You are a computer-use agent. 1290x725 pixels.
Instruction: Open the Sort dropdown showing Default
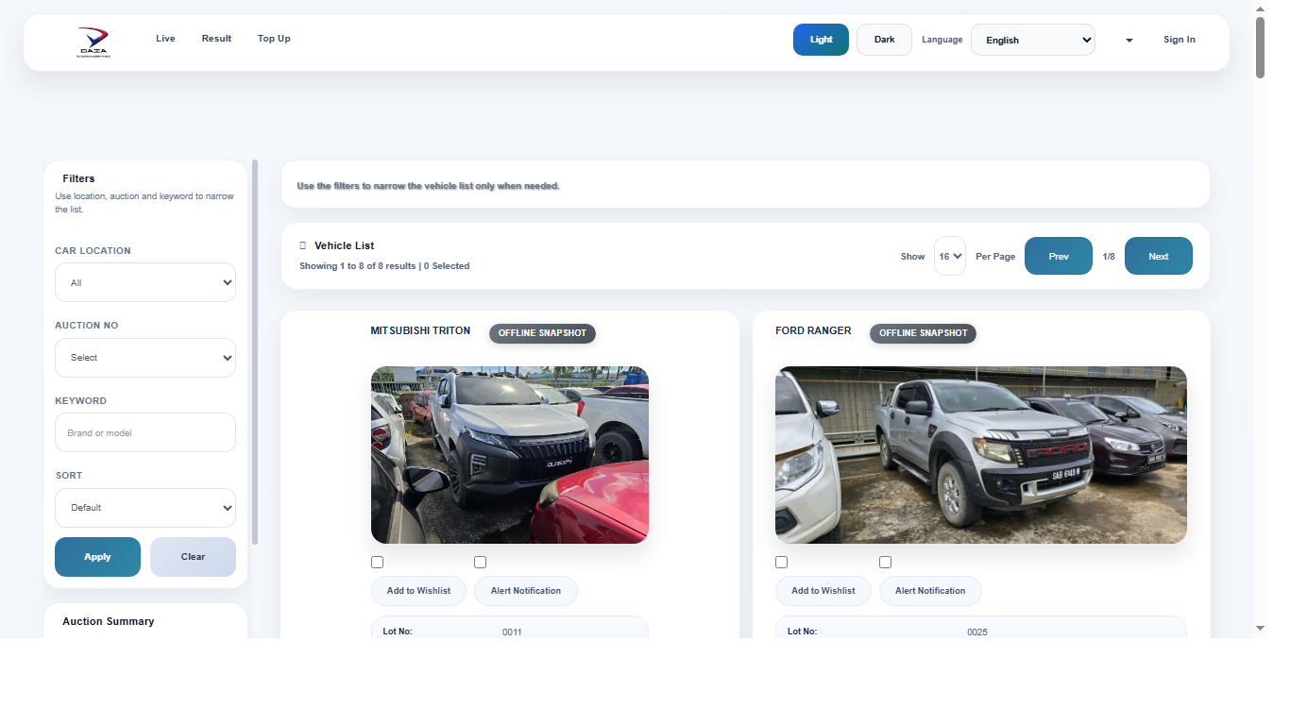pos(145,508)
